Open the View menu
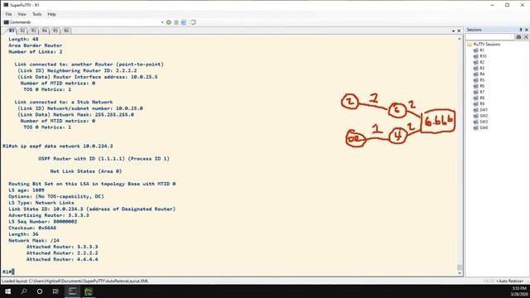 [x=22, y=14]
